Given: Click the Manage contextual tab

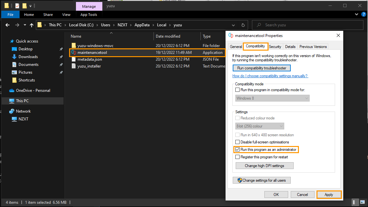Looking at the screenshot, I should [x=89, y=6].
